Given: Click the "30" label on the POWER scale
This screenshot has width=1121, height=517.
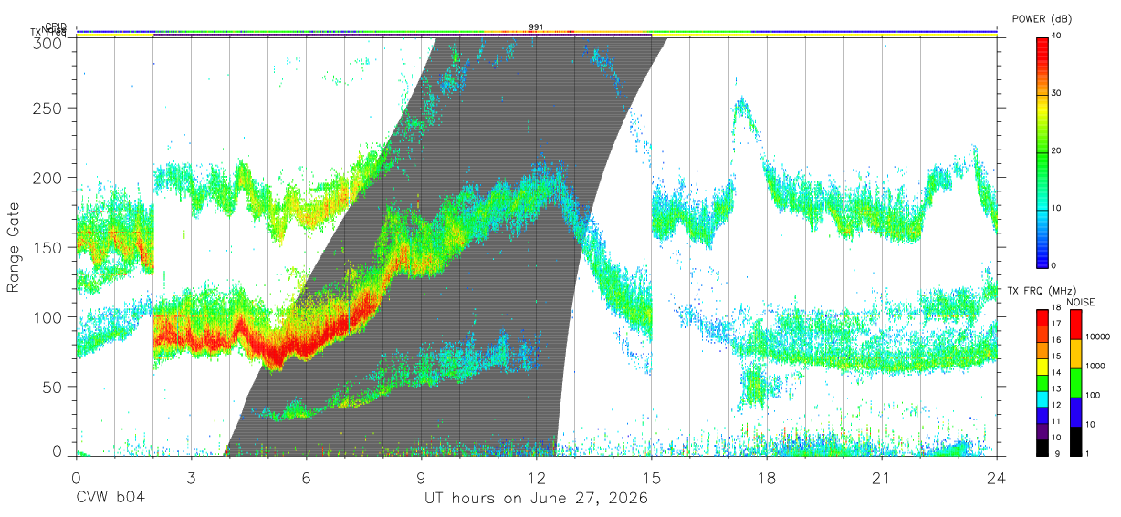Looking at the screenshot, I should [1056, 94].
